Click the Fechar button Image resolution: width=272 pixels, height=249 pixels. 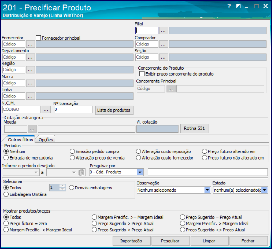pyautogui.click(x=248, y=241)
